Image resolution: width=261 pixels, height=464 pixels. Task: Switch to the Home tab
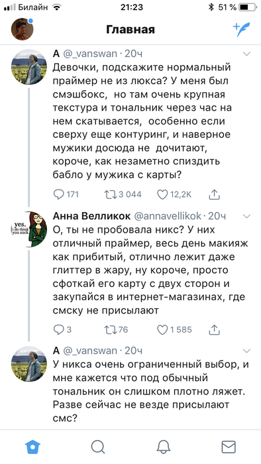32,447
